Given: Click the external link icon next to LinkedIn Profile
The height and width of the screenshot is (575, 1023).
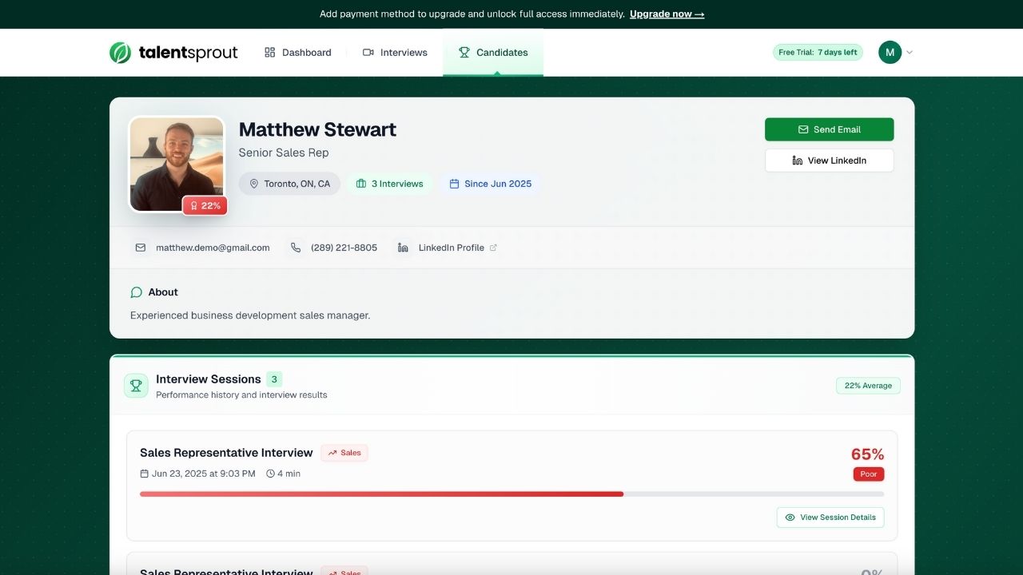Looking at the screenshot, I should 493,248.
